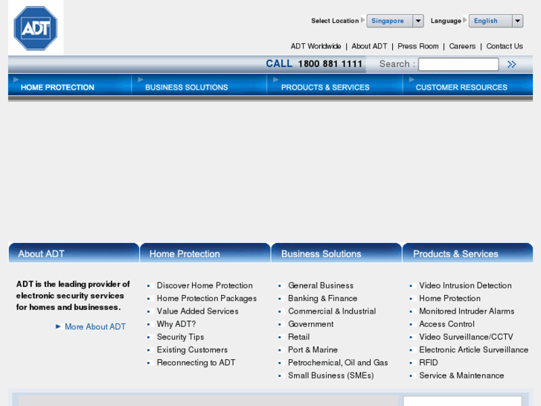Click the ADT octagon logo
This screenshot has width=541, height=406.
(x=36, y=28)
